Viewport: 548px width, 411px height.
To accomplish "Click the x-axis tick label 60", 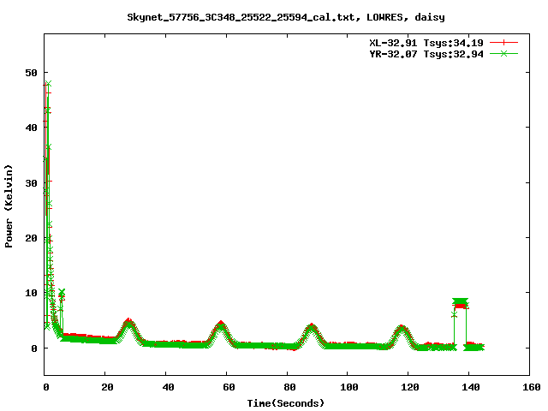I will click(229, 387).
